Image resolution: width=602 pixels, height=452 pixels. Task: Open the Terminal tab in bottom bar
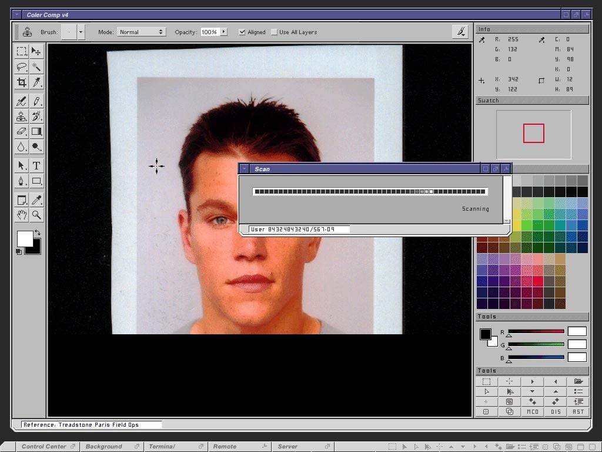tap(162, 446)
